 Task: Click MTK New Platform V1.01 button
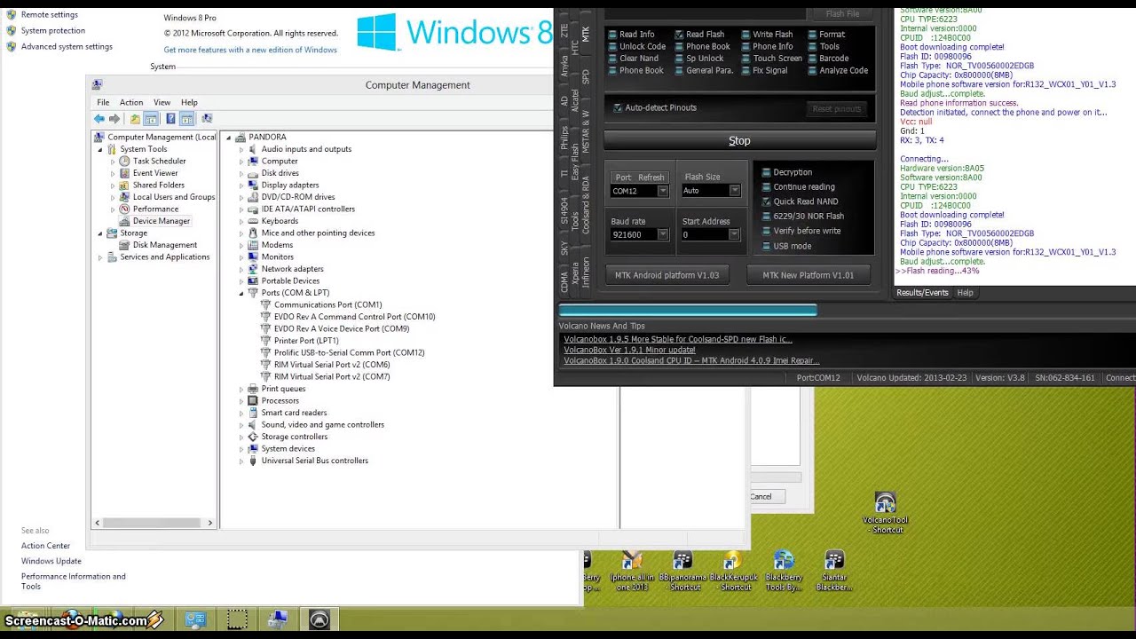pos(808,275)
